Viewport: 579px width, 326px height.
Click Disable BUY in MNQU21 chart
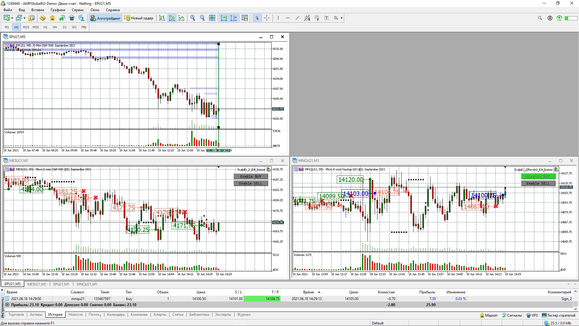click(538, 176)
